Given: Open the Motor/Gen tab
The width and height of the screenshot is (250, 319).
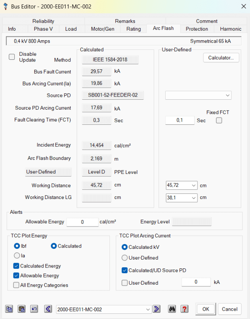Looking at the screenshot, I should [103, 29].
